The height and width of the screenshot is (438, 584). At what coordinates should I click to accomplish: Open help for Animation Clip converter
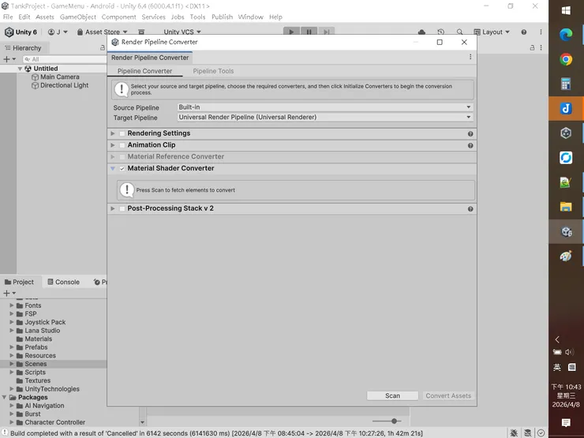470,146
